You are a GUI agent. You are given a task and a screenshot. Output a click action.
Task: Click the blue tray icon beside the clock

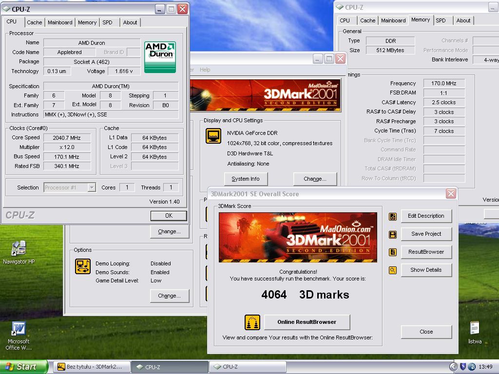coord(472,367)
